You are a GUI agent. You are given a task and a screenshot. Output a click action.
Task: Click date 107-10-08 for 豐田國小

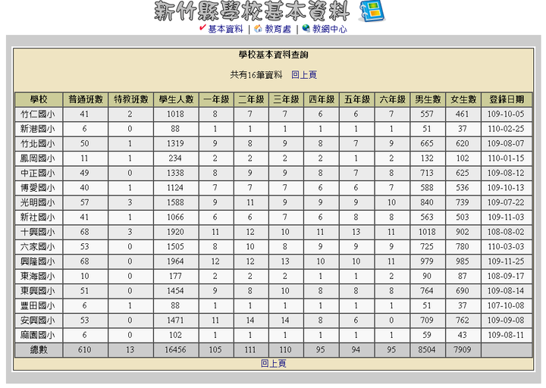tap(506, 306)
